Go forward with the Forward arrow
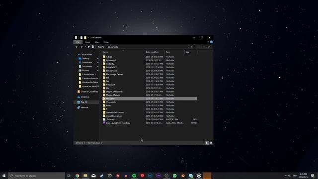Screen dimensions: 318x179 [81, 47]
